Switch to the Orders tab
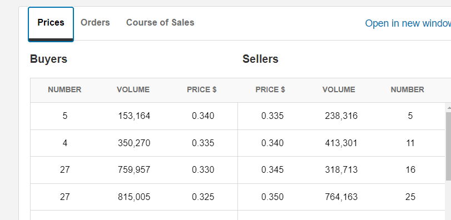451x220 pixels. (x=95, y=22)
